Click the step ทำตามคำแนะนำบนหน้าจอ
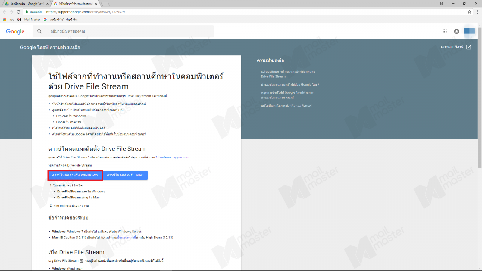The image size is (482, 271). coord(71,206)
